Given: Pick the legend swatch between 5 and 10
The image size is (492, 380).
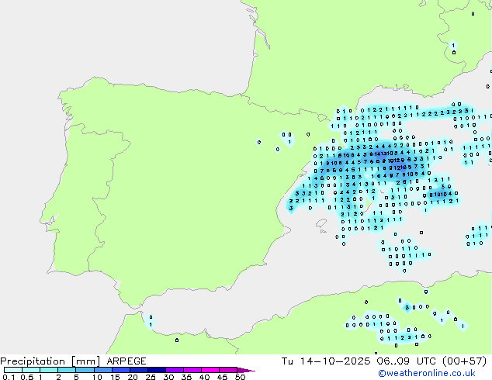Looking at the screenshot, I should tap(84, 370).
